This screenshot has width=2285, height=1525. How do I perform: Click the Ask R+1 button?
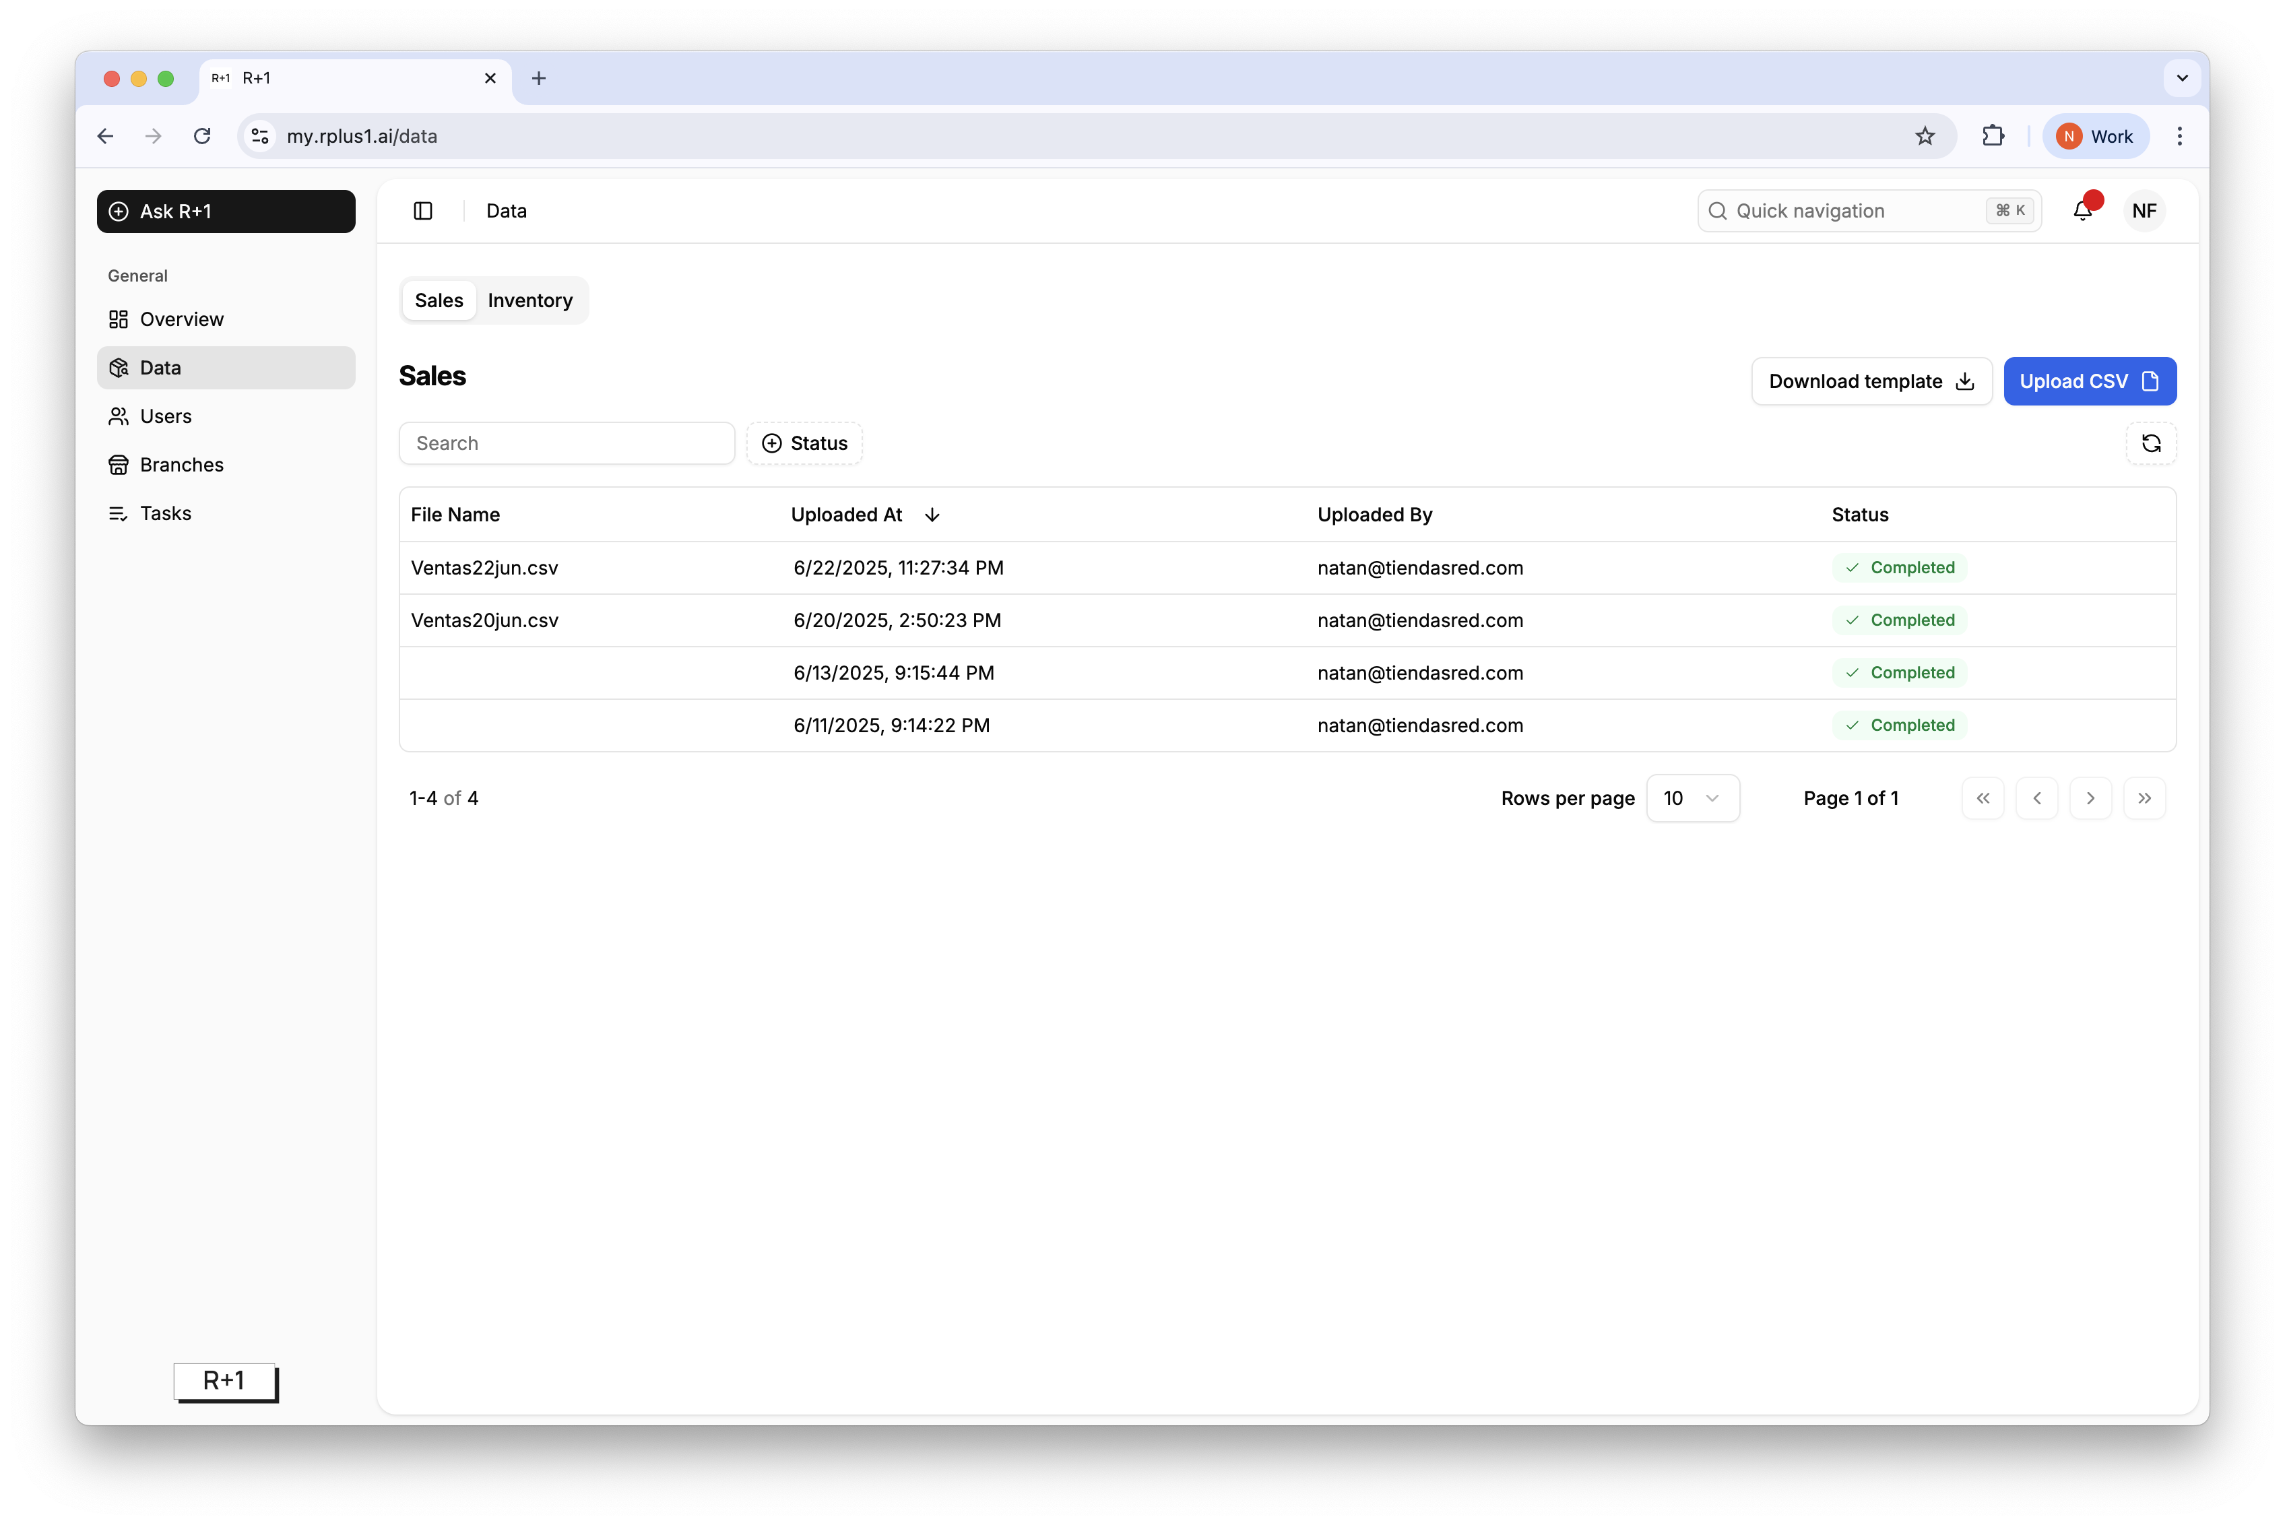pyautogui.click(x=226, y=211)
